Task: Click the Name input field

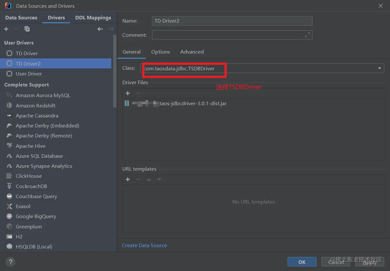Action: (x=232, y=21)
